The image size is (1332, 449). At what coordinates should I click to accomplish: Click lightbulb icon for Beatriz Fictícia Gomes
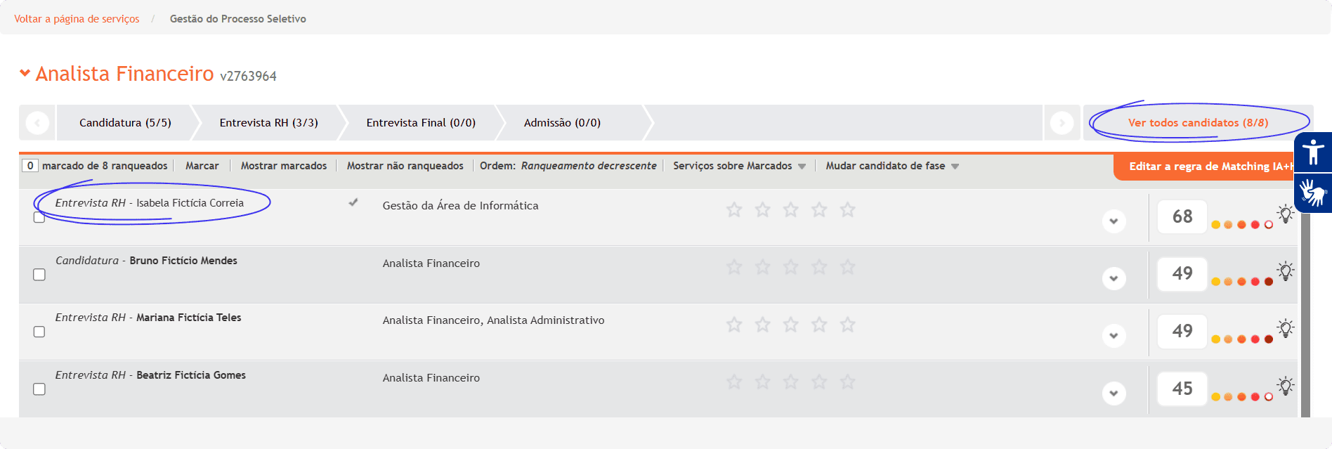(x=1285, y=386)
